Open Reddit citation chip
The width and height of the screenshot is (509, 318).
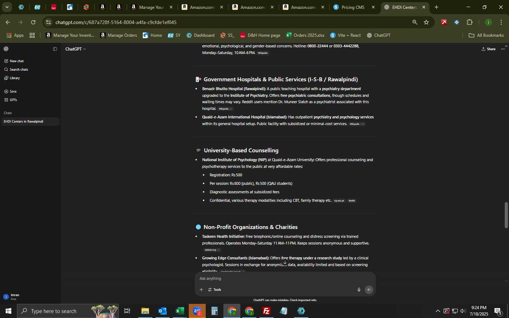pos(352,201)
